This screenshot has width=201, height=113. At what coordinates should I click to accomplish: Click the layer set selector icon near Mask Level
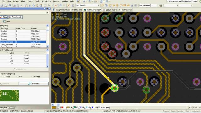point(190,107)
